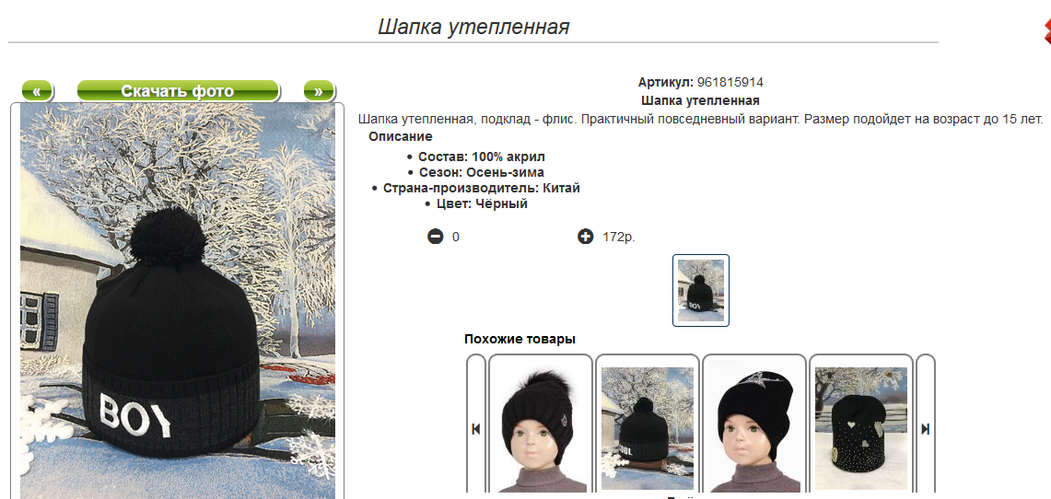Go to first item in similar products carousel
Image resolution: width=1051 pixels, height=499 pixels.
[x=476, y=429]
